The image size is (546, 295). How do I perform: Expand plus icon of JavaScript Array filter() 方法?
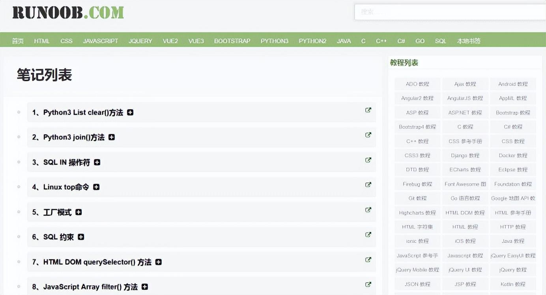pos(145,287)
